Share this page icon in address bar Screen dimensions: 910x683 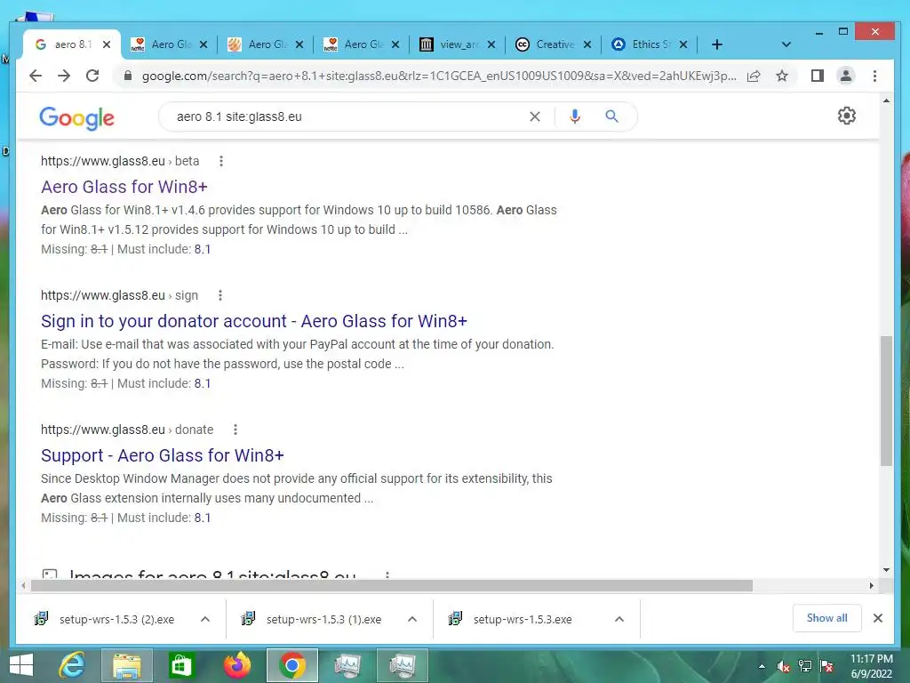(754, 76)
